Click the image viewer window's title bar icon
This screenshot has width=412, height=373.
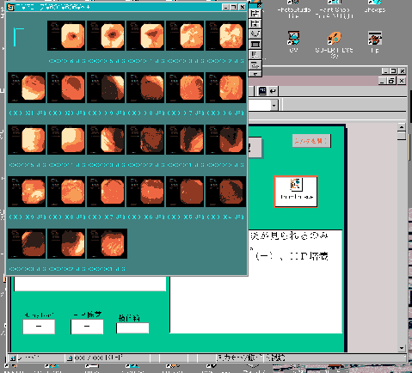[10, 7]
